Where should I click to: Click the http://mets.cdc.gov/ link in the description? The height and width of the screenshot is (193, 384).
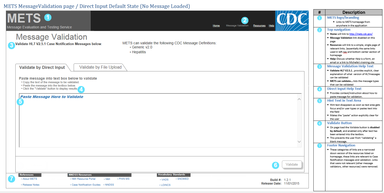coord(361,34)
